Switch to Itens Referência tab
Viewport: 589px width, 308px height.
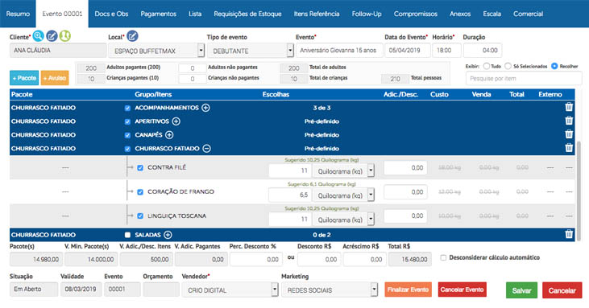[x=317, y=14]
